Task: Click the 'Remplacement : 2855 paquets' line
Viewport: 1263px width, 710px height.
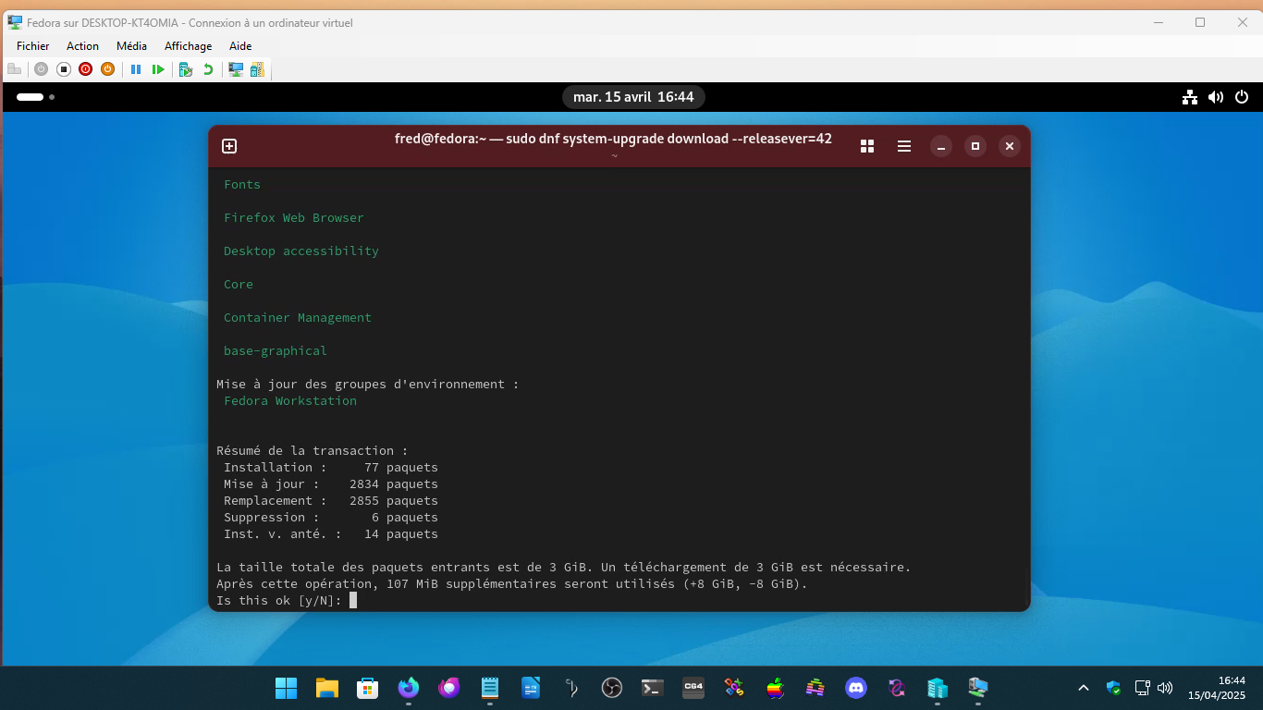Action: tap(331, 501)
